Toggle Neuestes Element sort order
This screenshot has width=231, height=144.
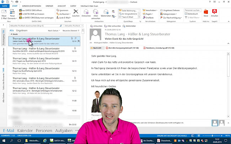click(x=71, y=31)
